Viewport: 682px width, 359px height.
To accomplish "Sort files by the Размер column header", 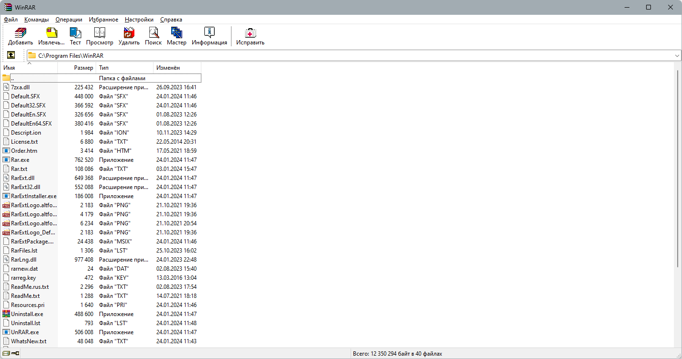I will [x=77, y=68].
